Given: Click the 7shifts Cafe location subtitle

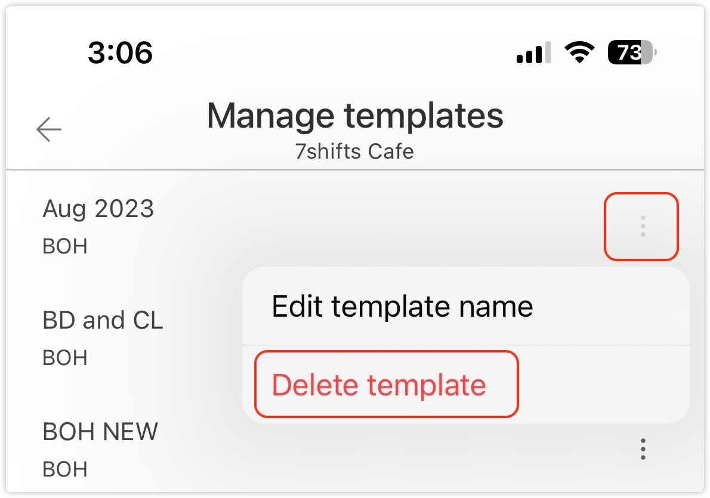Looking at the screenshot, I should point(354,151).
